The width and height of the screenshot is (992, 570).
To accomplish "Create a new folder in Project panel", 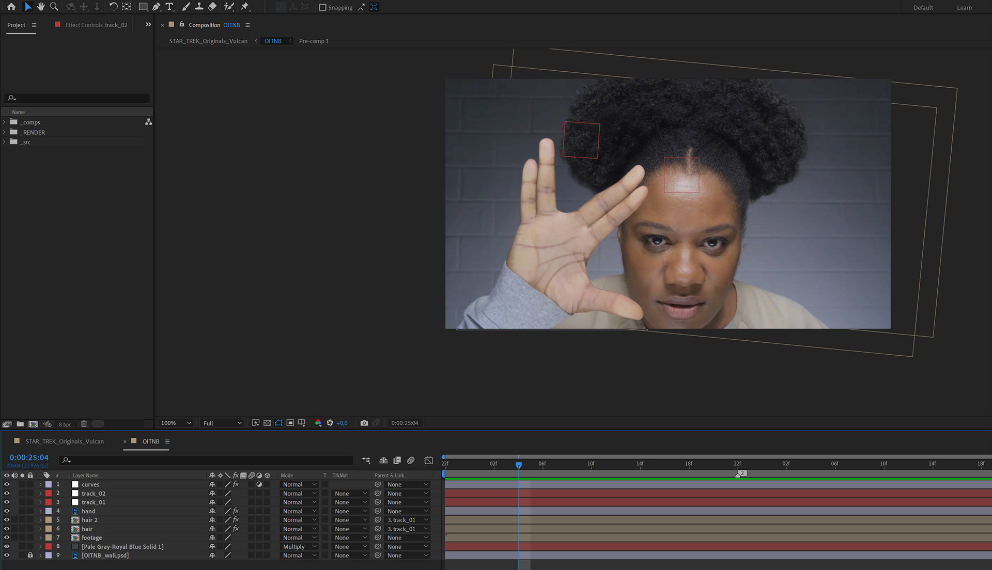I will coord(20,424).
